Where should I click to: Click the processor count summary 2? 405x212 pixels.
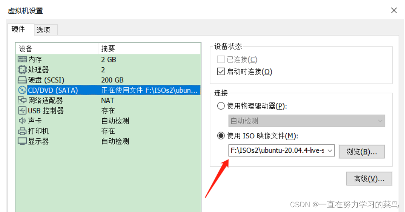coord(103,70)
